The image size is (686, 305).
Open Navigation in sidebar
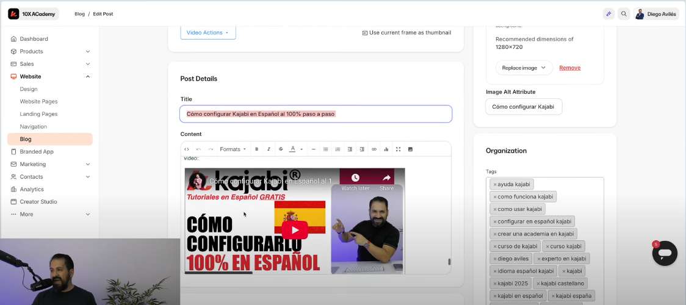(x=33, y=127)
